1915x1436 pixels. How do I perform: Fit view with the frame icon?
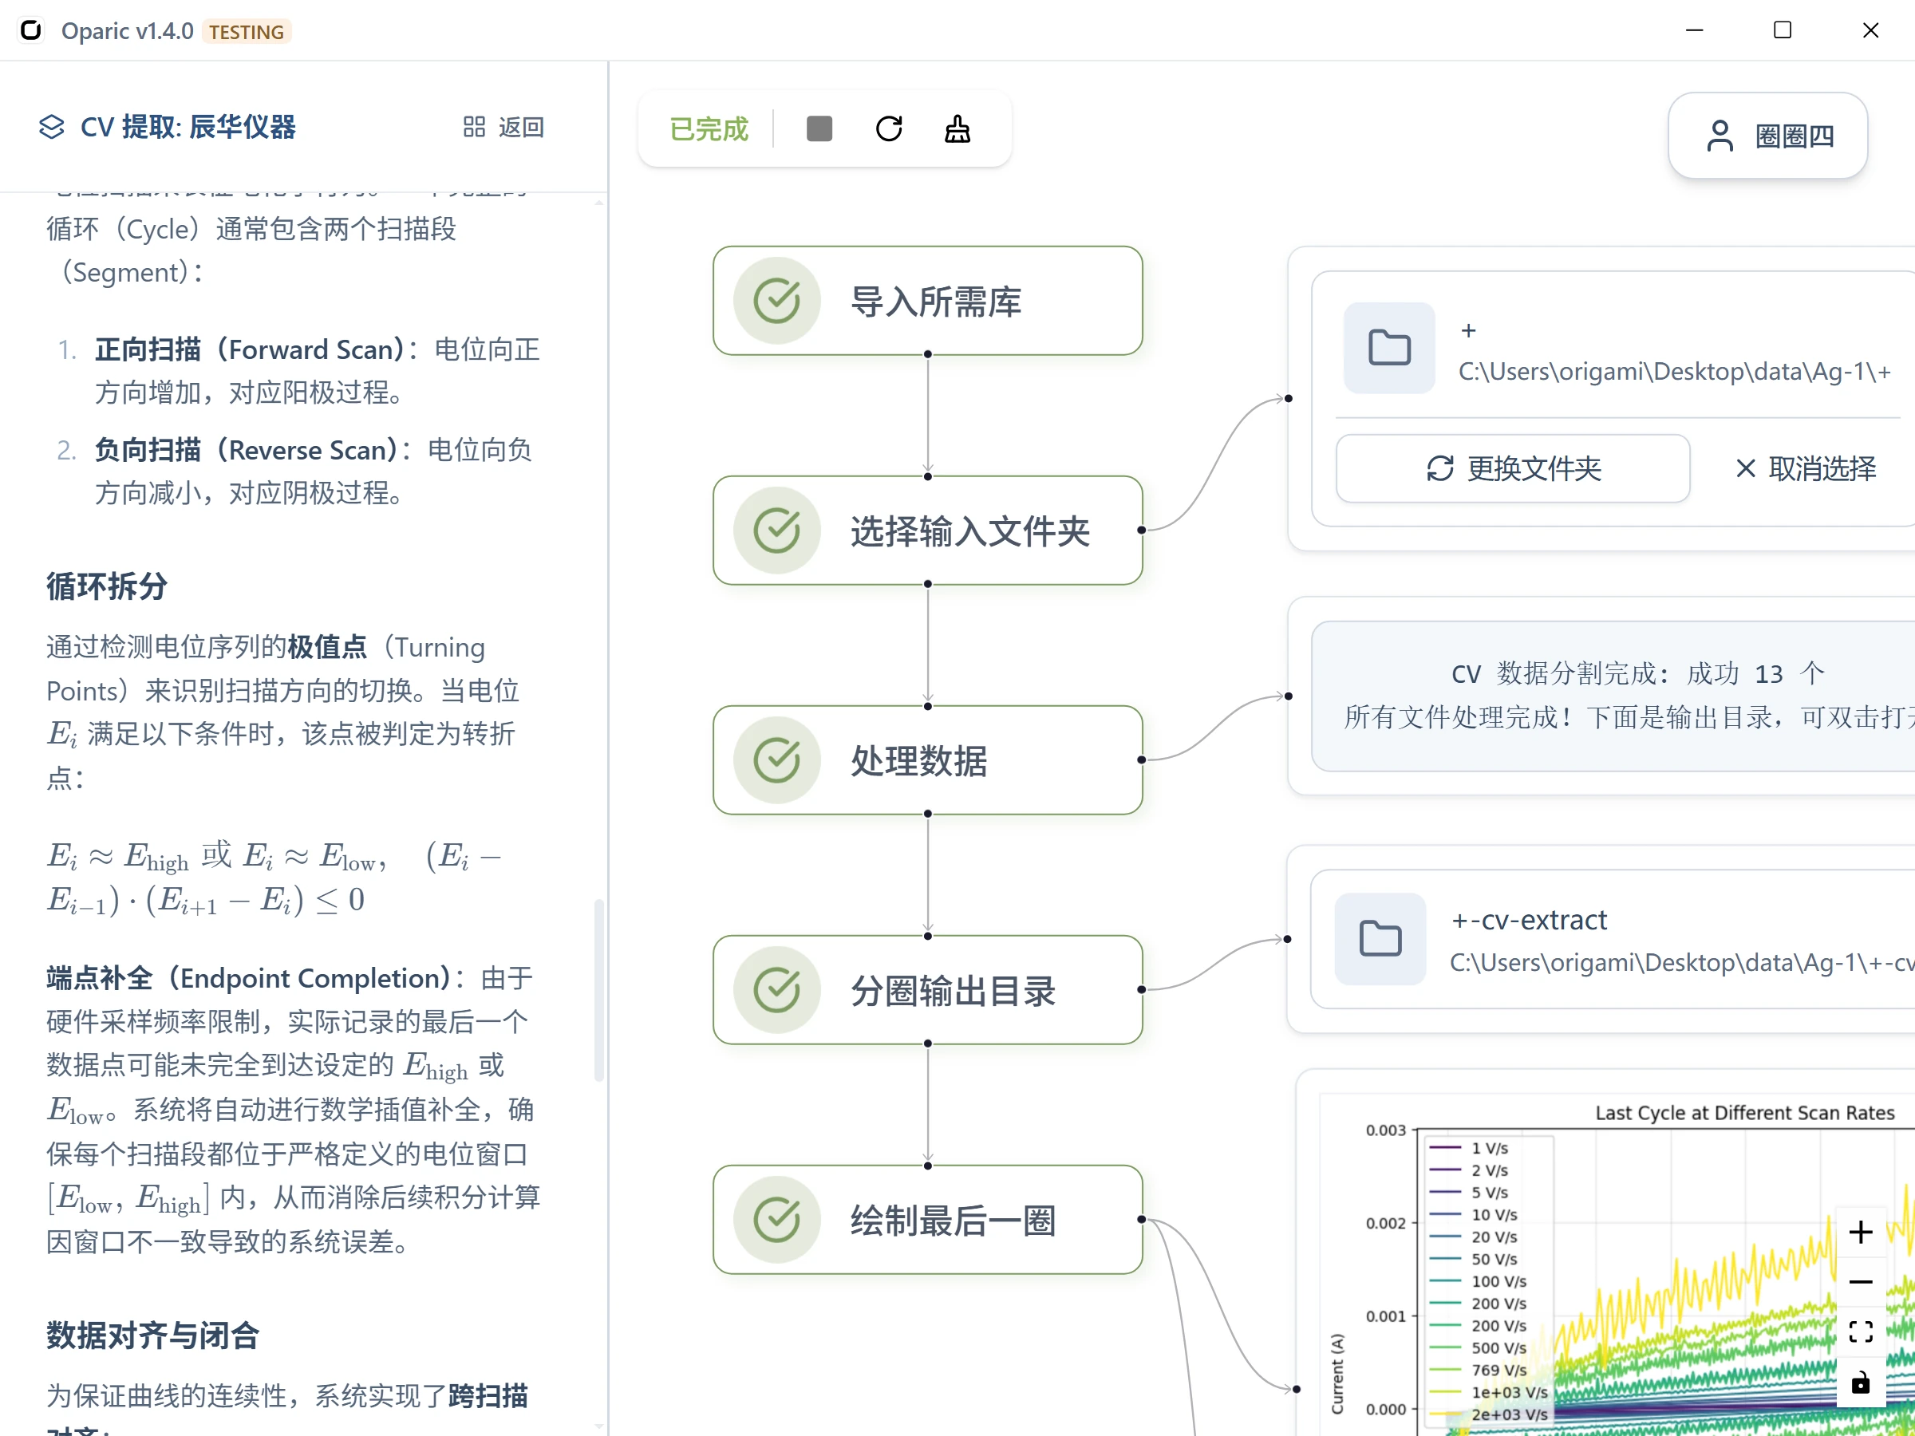[1861, 1332]
